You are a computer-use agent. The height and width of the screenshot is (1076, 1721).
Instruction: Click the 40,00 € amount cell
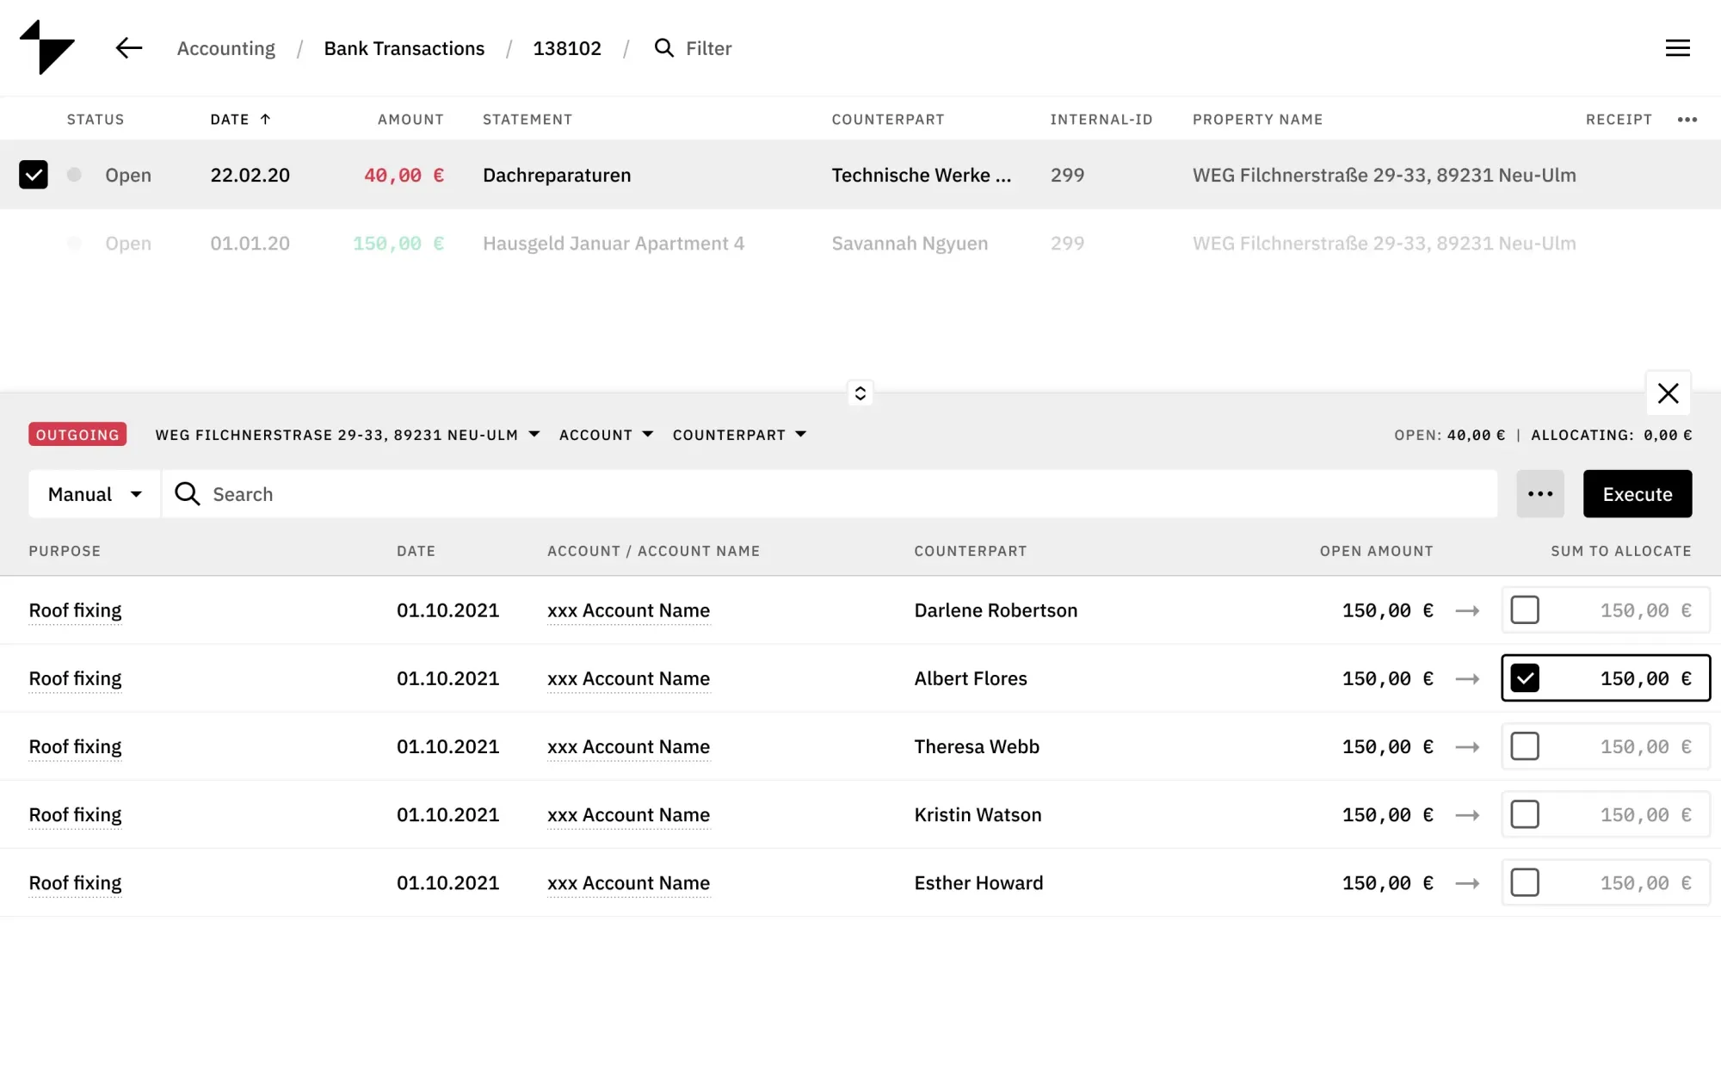pos(404,175)
